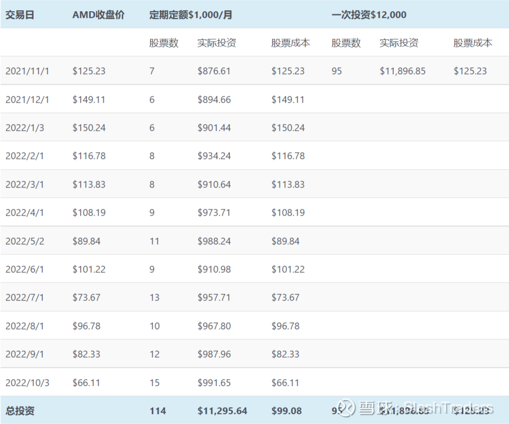Click the $957.71 actual investment value
Image resolution: width=509 pixels, height=424 pixels.
(x=214, y=298)
